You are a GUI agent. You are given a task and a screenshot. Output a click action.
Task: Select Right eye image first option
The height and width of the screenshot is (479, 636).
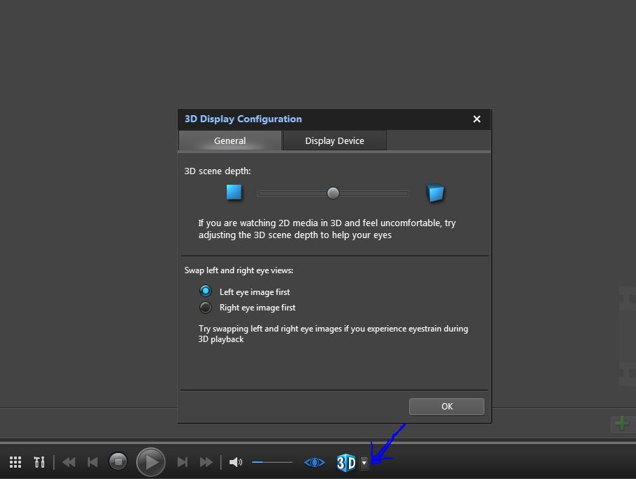click(x=206, y=308)
